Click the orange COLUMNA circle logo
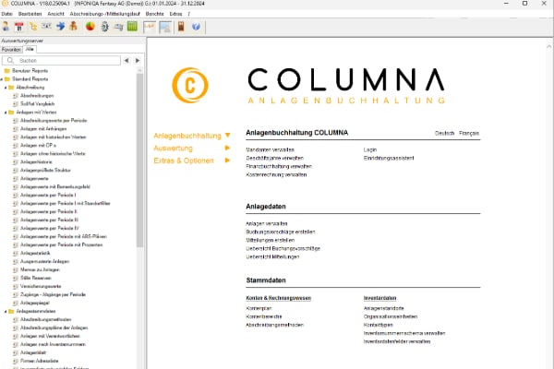This screenshot has width=554, height=369. pyautogui.click(x=190, y=85)
